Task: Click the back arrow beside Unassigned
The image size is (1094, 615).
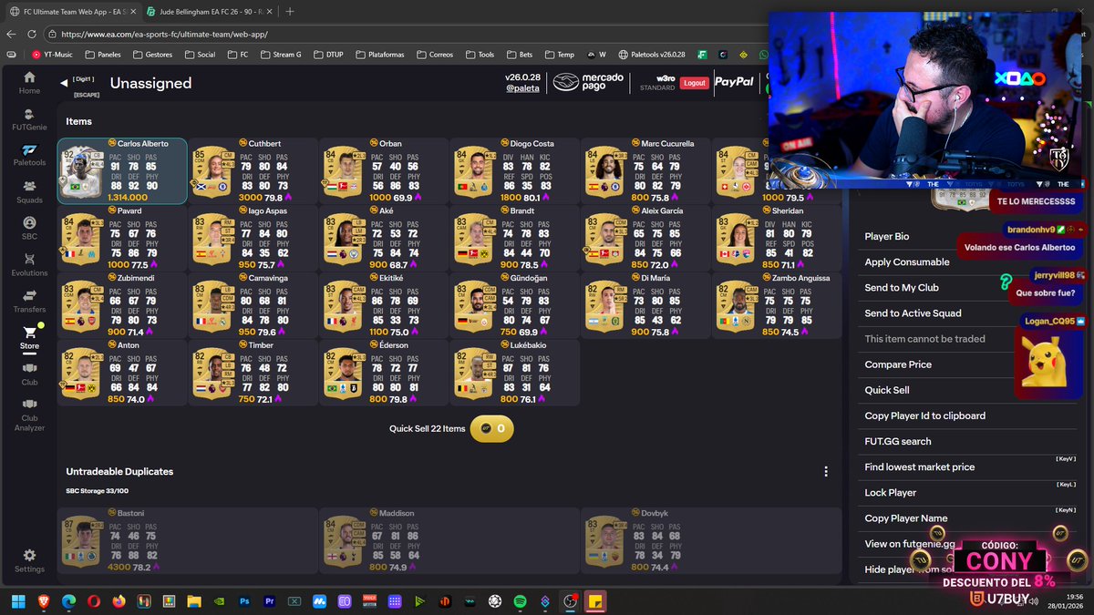Action: click(64, 83)
